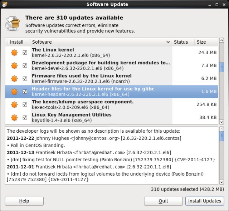
Task: Close the Software Update window
Action: 224,5
